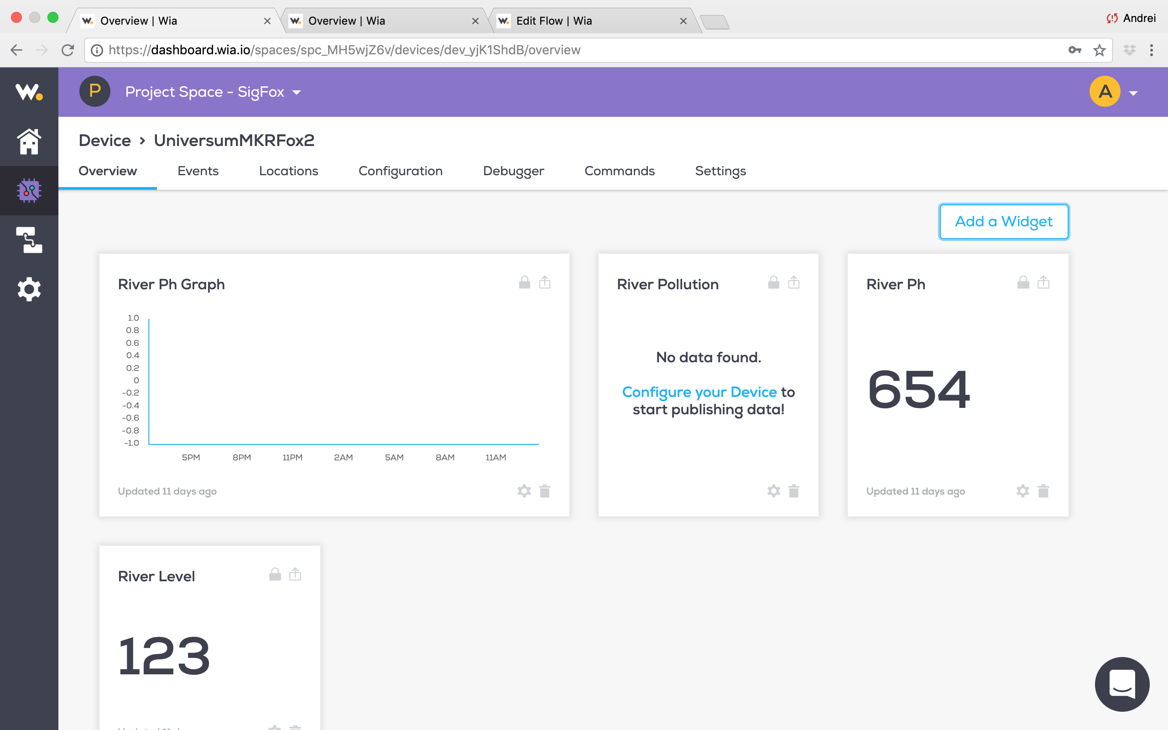Toggle lock on River Pollution widget
1168x730 pixels.
773,282
